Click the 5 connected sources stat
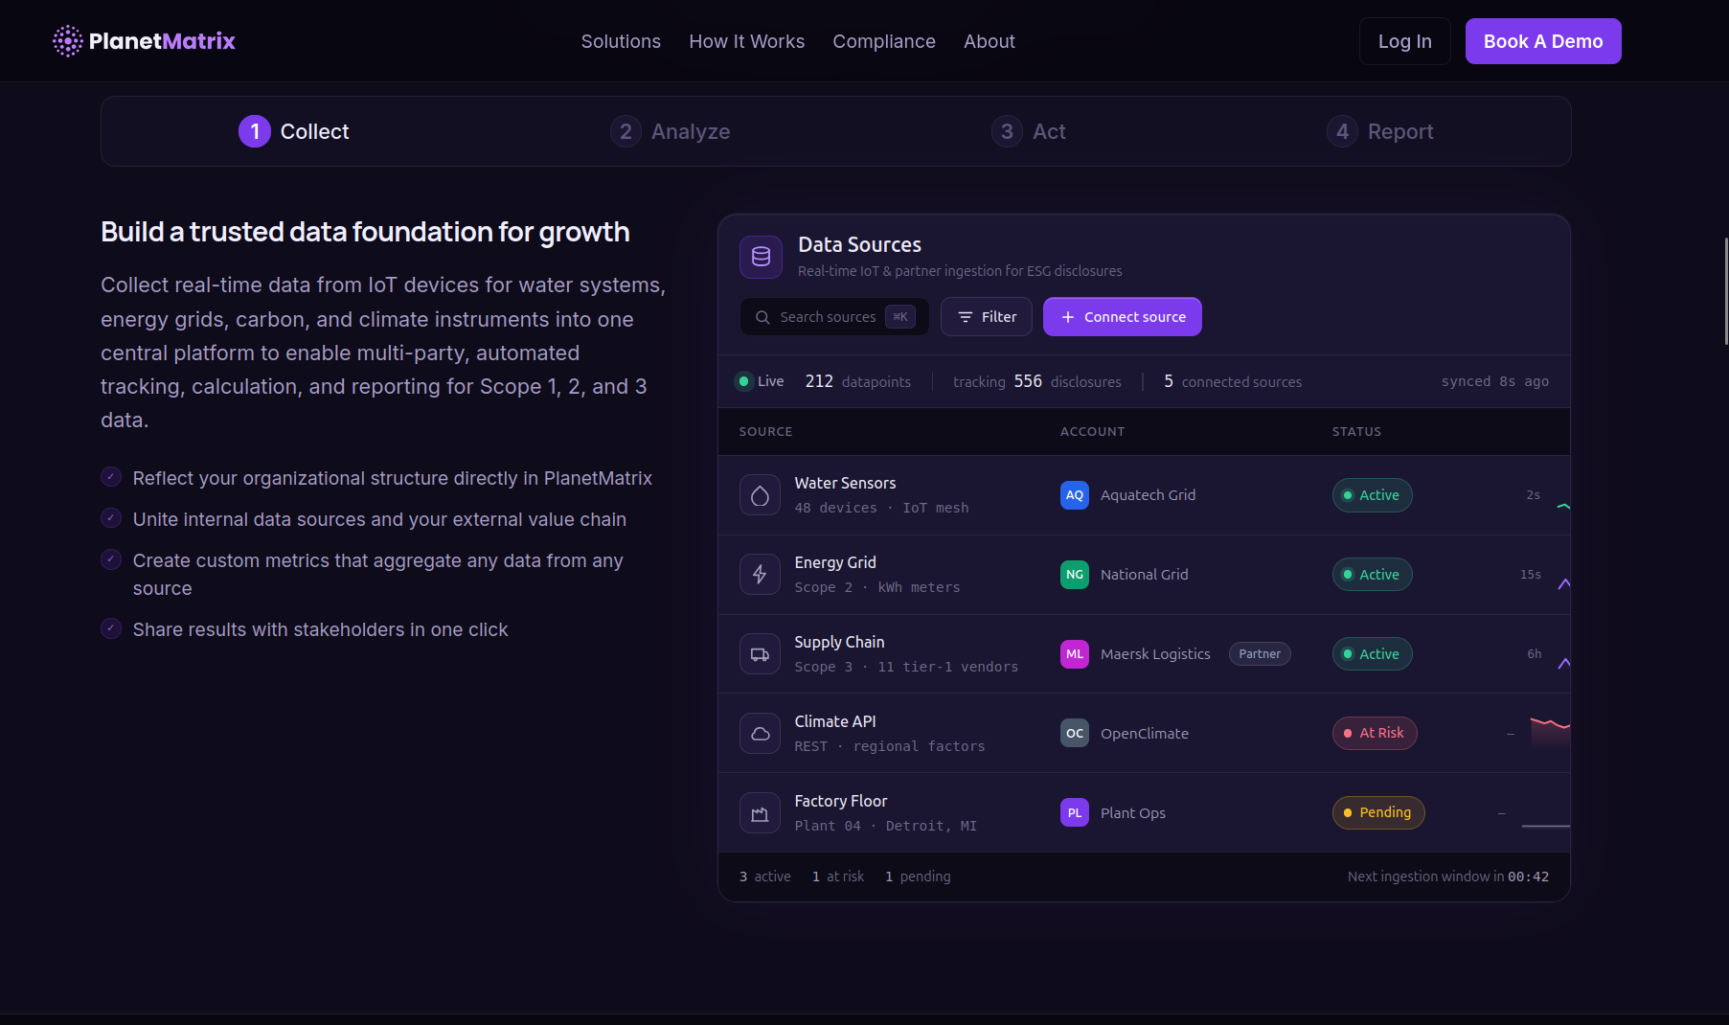The height and width of the screenshot is (1025, 1729). click(1233, 381)
